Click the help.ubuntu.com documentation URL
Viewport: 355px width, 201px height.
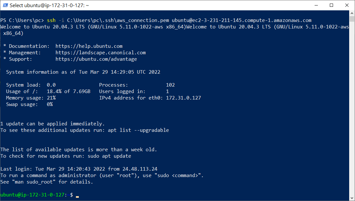[89, 46]
